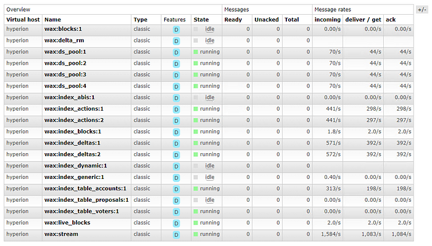Open the wax:index_table_proposals:1 queue

tap(86, 200)
